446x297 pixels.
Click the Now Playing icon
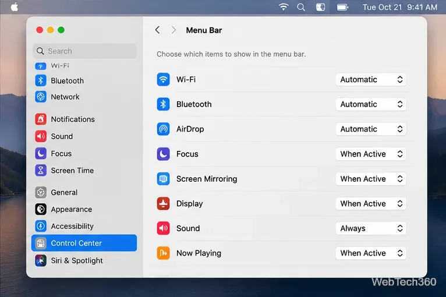pyautogui.click(x=163, y=253)
